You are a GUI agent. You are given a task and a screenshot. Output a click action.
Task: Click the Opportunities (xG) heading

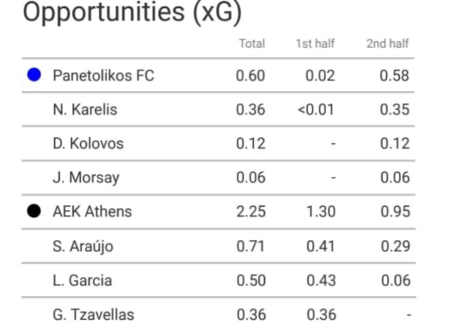point(132,12)
